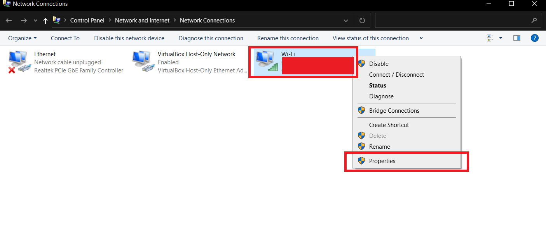Expand the Organize dropdown menu
Image resolution: width=546 pixels, height=237 pixels.
coord(22,38)
